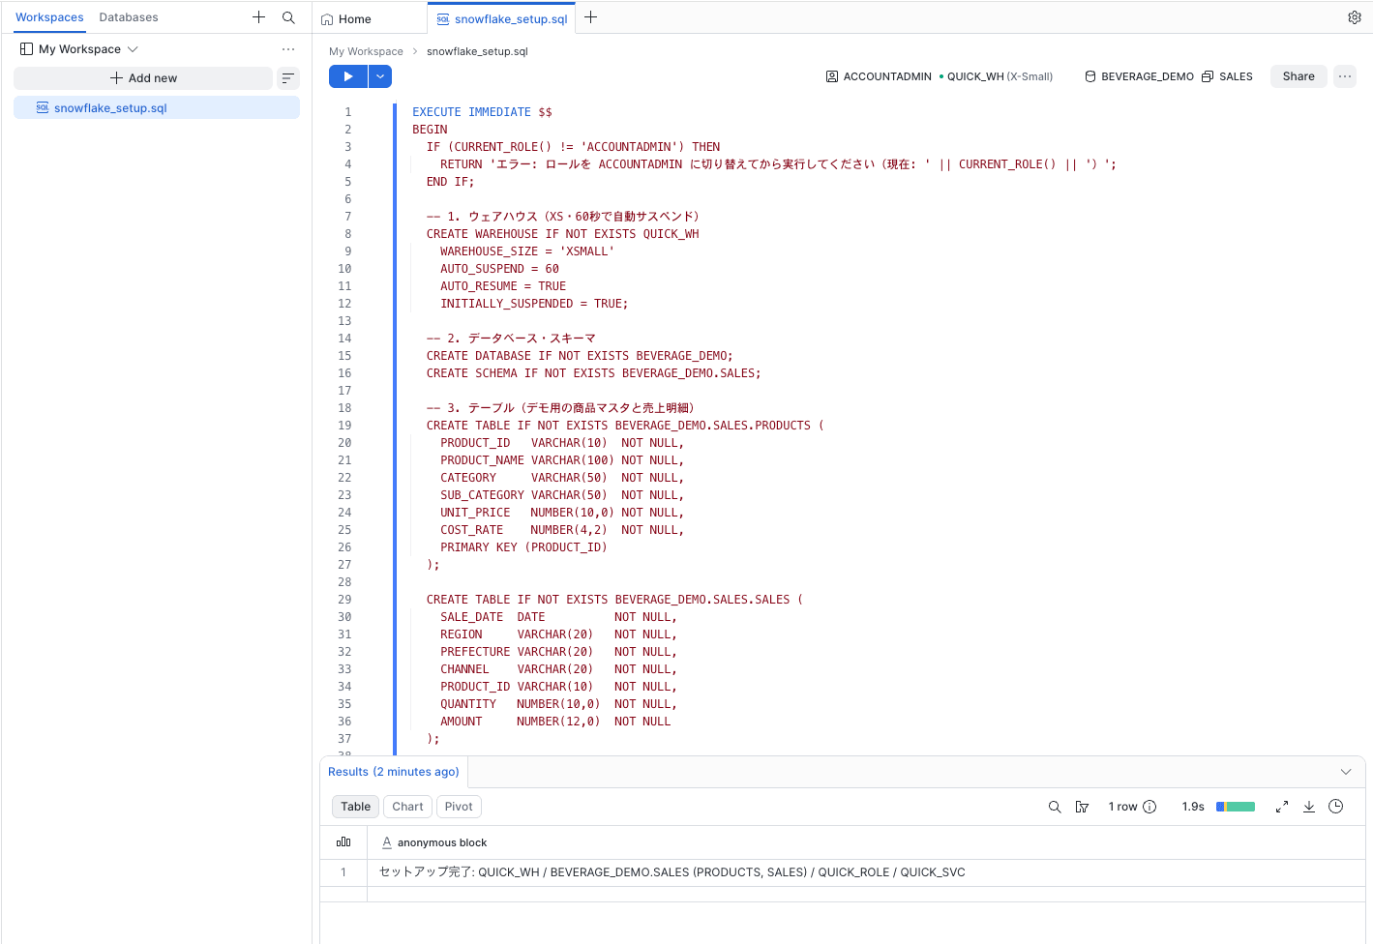Switch results view to Pivot
The image size is (1373, 944).
click(459, 807)
